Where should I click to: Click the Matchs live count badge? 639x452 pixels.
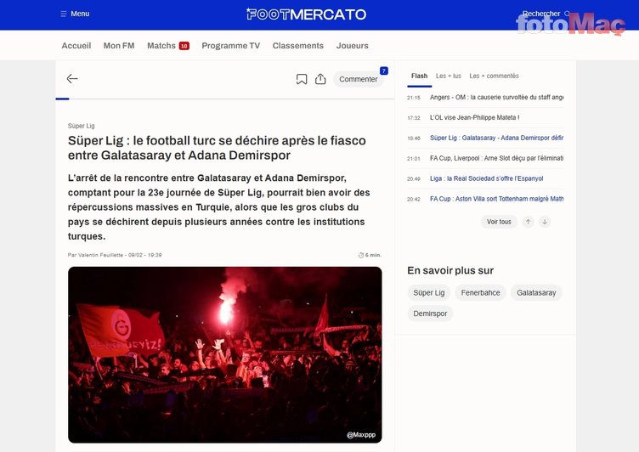pos(184,46)
